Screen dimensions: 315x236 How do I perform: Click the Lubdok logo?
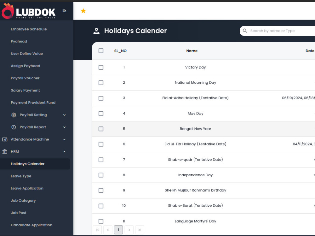click(x=29, y=11)
